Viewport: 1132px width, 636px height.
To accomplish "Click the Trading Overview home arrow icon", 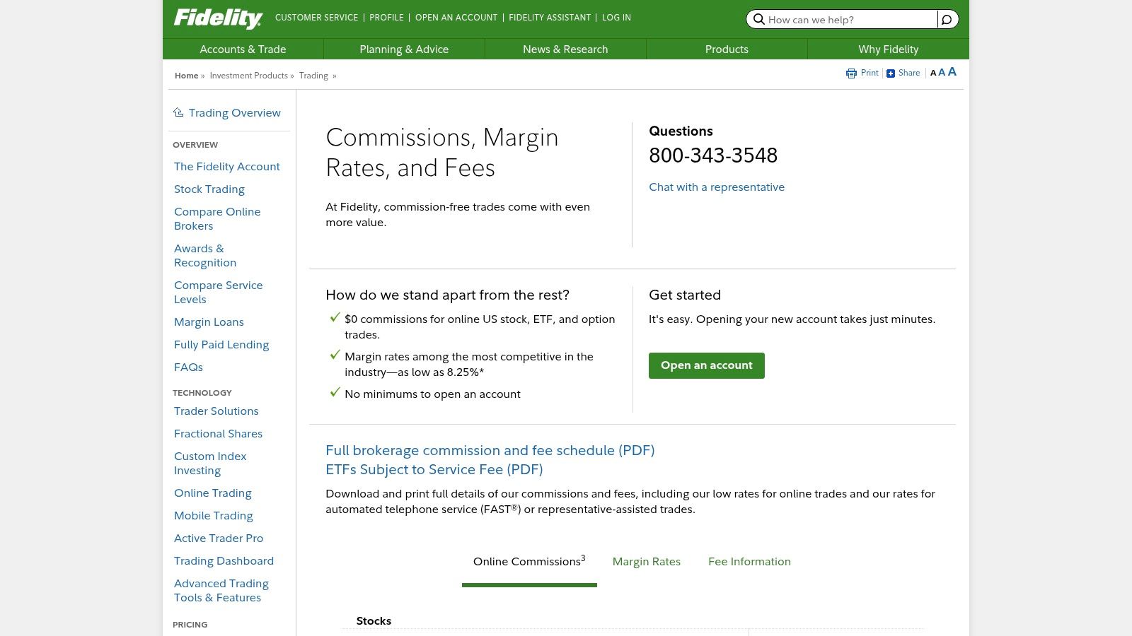I will [178, 112].
